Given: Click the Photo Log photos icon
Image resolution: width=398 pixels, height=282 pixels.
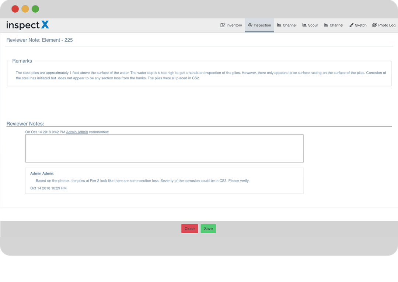Looking at the screenshot, I should click(x=375, y=25).
